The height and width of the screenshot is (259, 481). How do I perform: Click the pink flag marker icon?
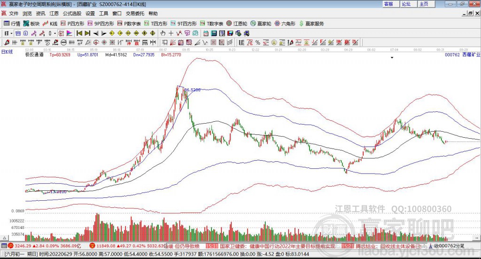tap(70, 33)
